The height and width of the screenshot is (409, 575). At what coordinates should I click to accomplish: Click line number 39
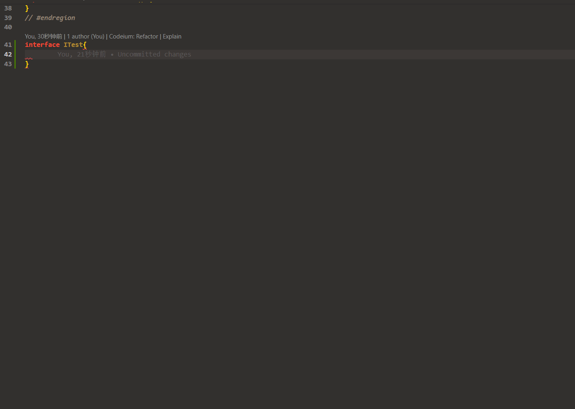(x=8, y=18)
